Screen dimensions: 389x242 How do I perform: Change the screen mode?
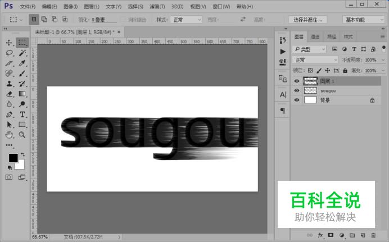tap(22, 177)
